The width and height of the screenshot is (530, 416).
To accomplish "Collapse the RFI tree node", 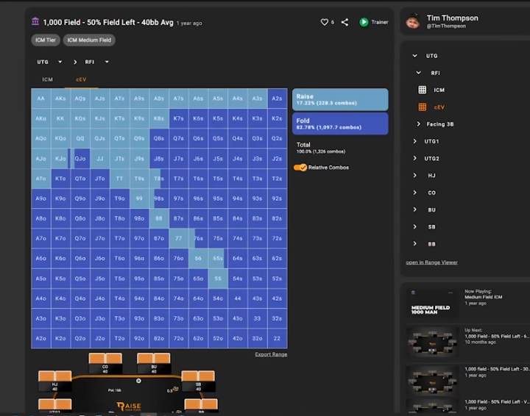I will pyautogui.click(x=418, y=73).
